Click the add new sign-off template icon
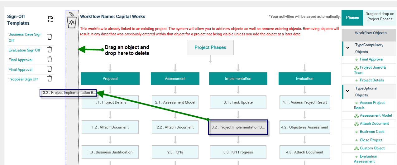Image resolution: width=397 pixels, height=165 pixels. [x=50, y=19]
